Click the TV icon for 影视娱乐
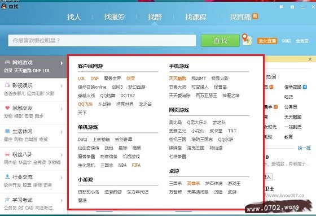Viewport: 316px width, 216px height. [x=7, y=85]
